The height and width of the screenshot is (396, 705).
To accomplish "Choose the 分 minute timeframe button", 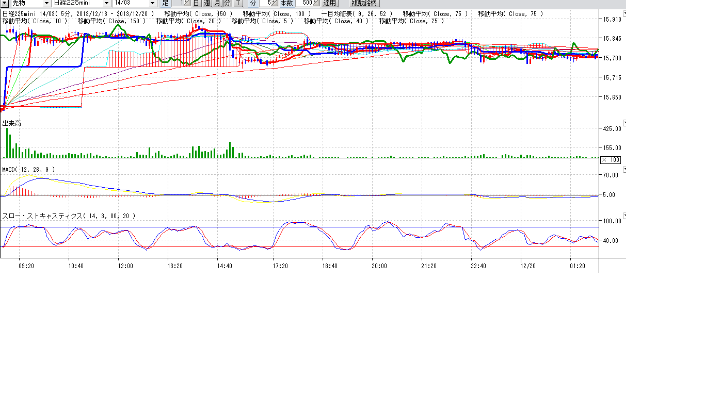I will [x=227, y=3].
